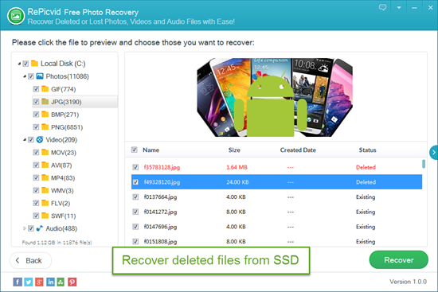Viewport: 438px width, 292px height.
Task: Click the GIF folder icon
Action: 45,89
